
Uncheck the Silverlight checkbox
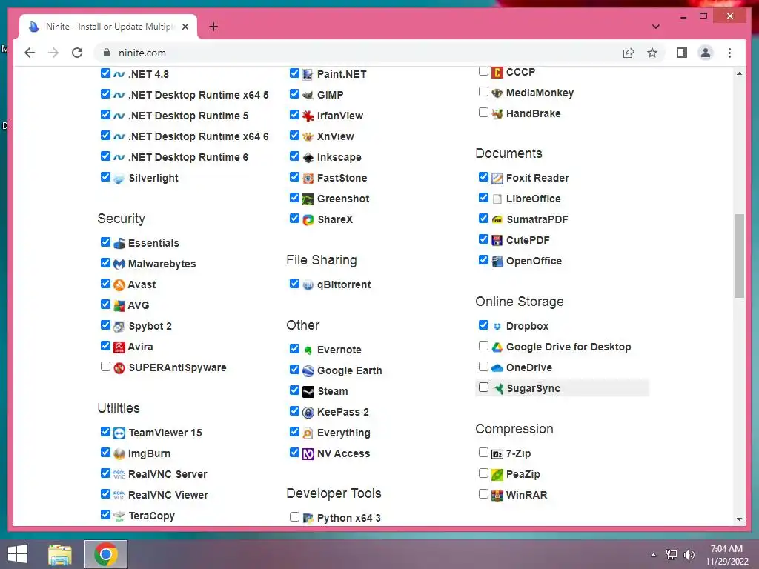(105, 176)
